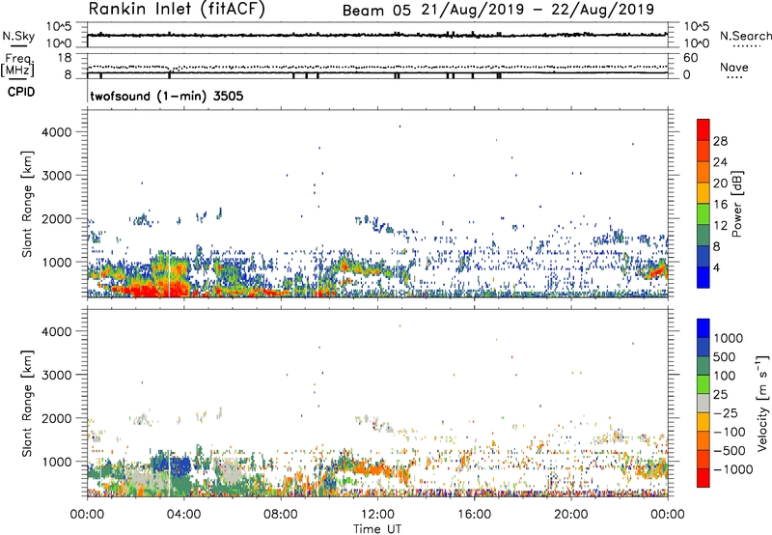
Task: Click the date range '21/Aug/2019 – 22/Aug/2019'
Action: tap(538, 10)
